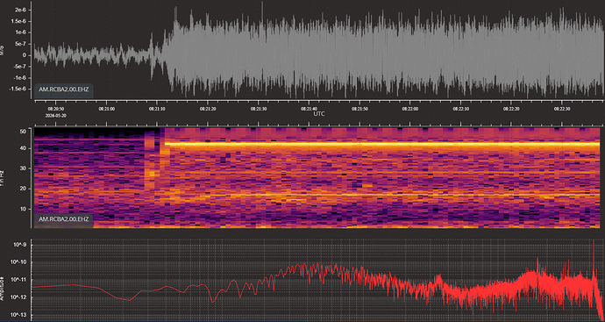Click the 08:21:40 time axis label

[x=309, y=110]
